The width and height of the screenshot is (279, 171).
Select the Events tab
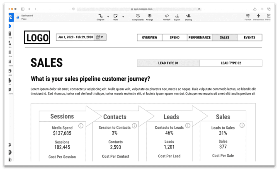pyautogui.click(x=250, y=38)
